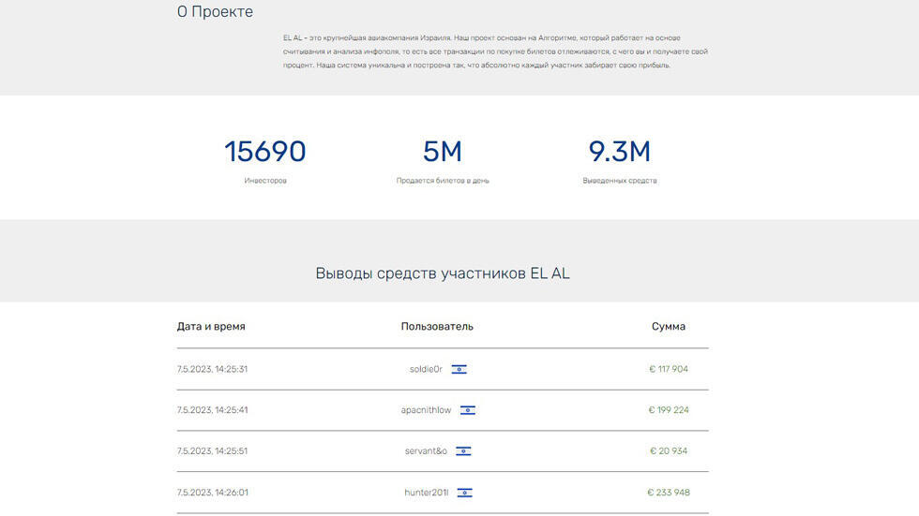Select the username apacnithlow

(426, 410)
